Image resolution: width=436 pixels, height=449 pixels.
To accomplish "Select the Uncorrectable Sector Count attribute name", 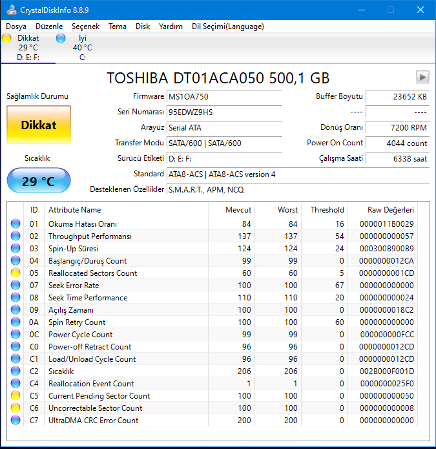I will 96,408.
